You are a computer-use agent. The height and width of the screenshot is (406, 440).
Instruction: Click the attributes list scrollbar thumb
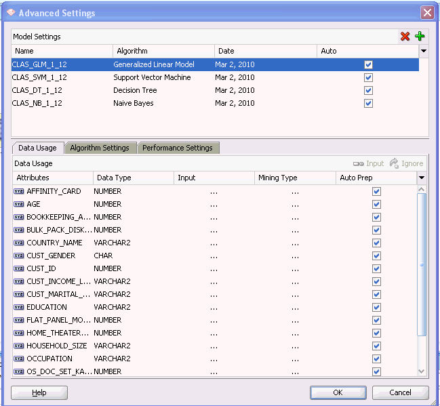click(422, 264)
